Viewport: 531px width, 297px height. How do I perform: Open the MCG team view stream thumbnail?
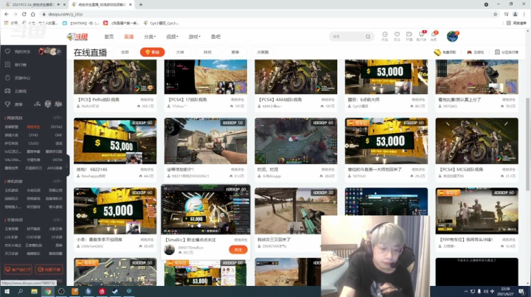[477, 140]
